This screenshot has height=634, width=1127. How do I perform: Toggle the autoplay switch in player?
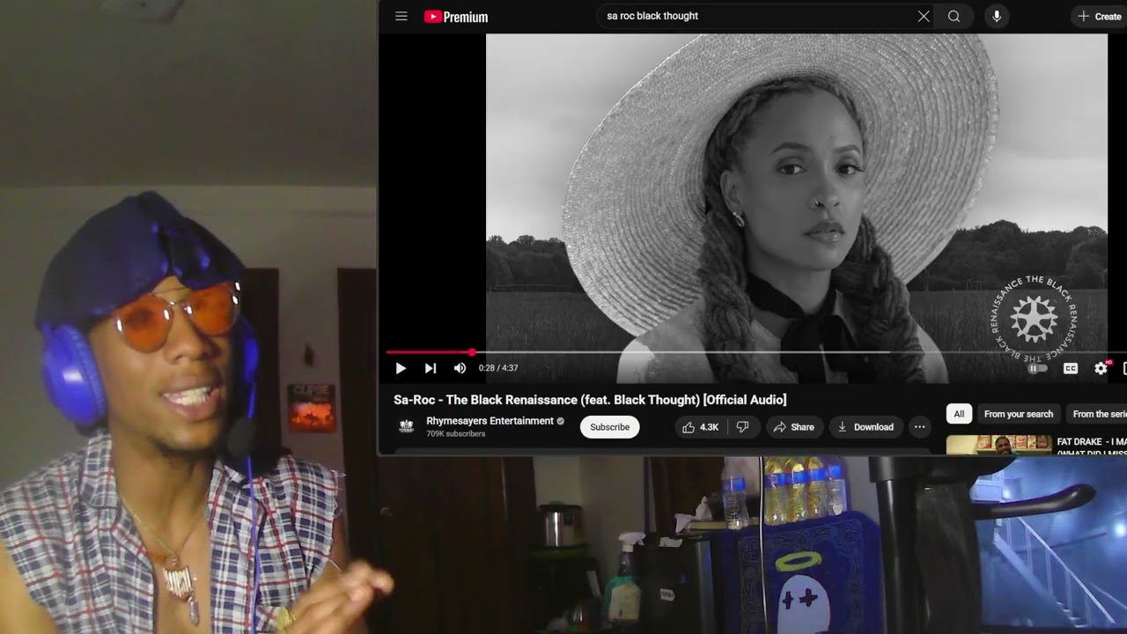click(1038, 368)
